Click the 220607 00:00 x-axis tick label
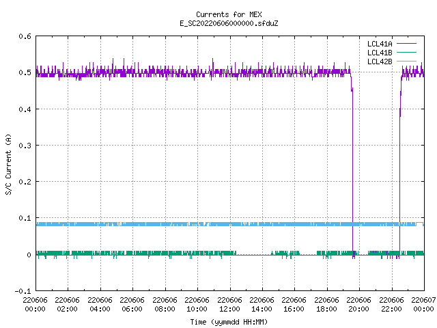The width and height of the screenshot is (437, 328). [423, 305]
